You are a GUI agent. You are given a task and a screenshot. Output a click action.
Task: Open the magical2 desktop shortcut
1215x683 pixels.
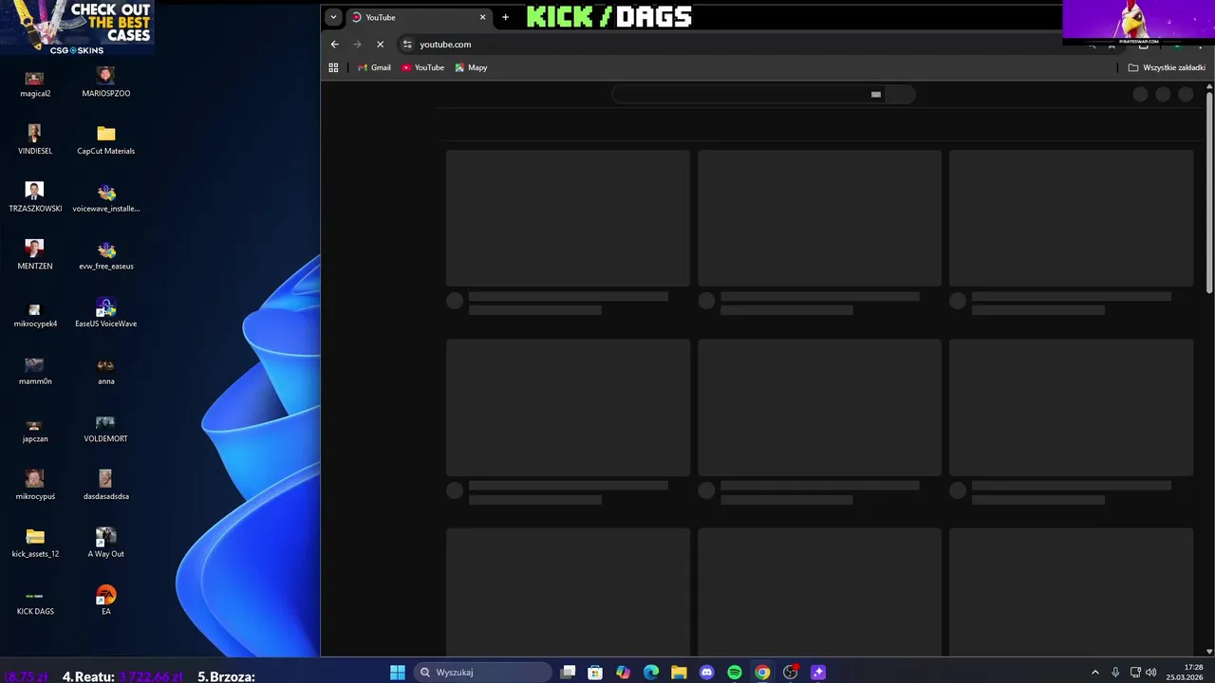[35, 83]
